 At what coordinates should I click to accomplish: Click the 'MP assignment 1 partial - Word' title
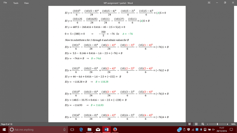(x=118, y=3)
